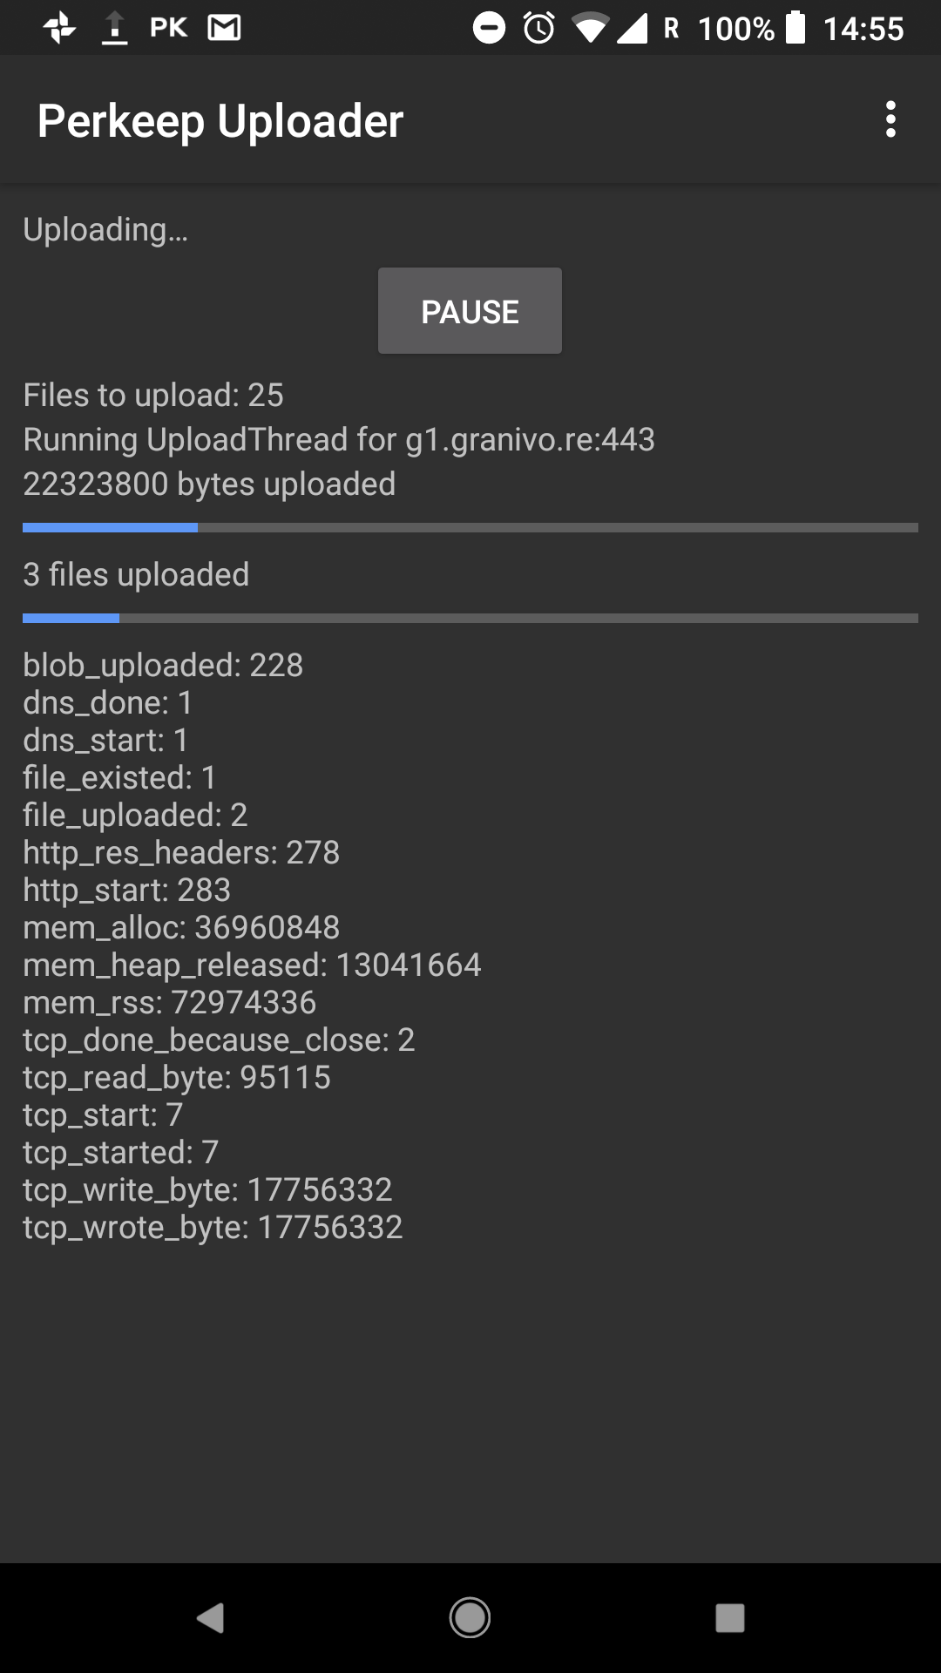Tap the do-not-disturb status icon
The width and height of the screenshot is (941, 1673).
(x=489, y=28)
